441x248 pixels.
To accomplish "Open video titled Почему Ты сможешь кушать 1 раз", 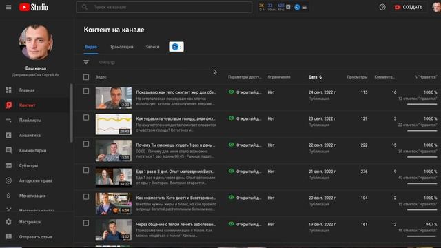I will tap(176, 145).
